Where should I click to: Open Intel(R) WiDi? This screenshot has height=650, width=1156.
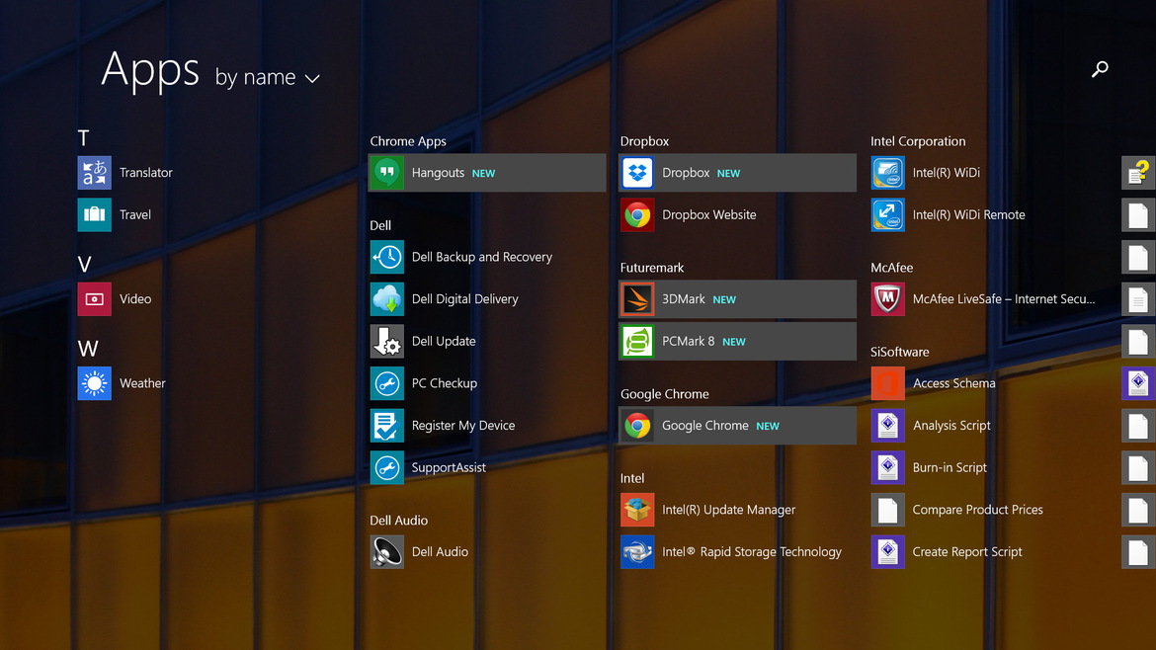point(926,173)
